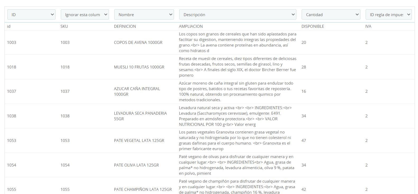Click 1038 in the id column

(x=12, y=116)
